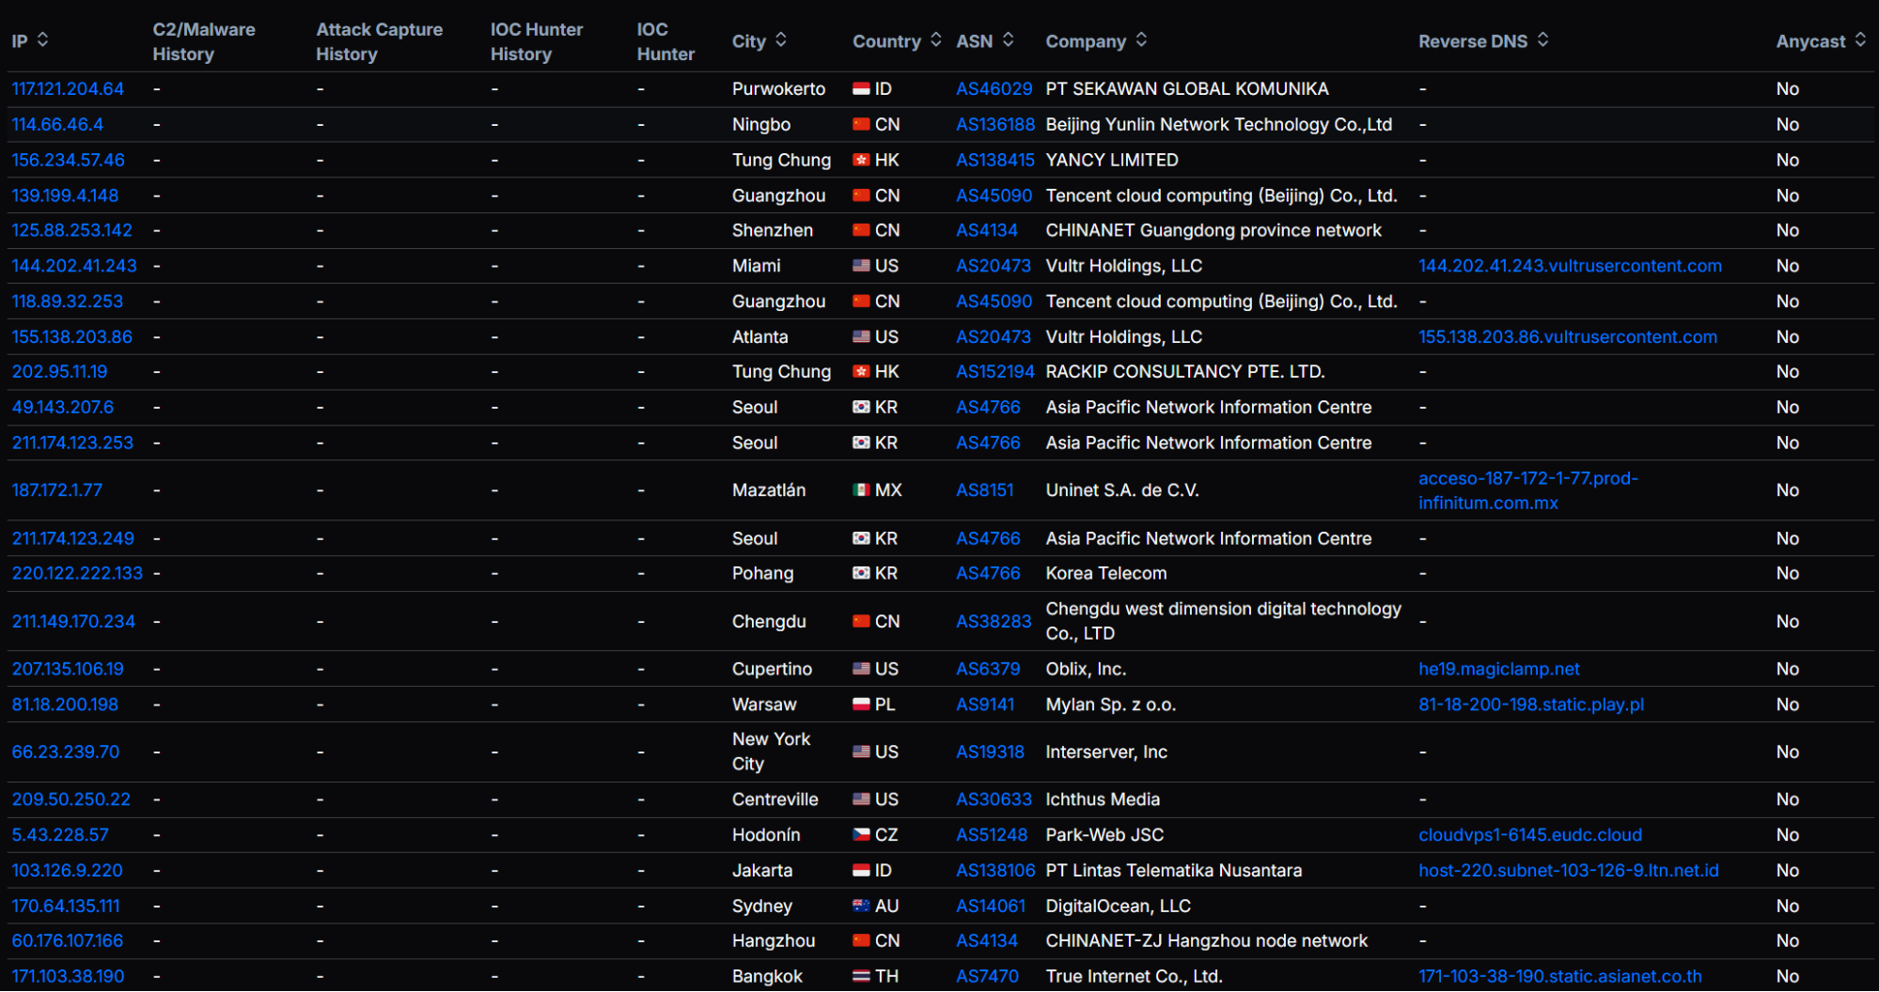Select the Purwokerto city cell
The width and height of the screenshot is (1879, 992).
pyautogui.click(x=778, y=89)
